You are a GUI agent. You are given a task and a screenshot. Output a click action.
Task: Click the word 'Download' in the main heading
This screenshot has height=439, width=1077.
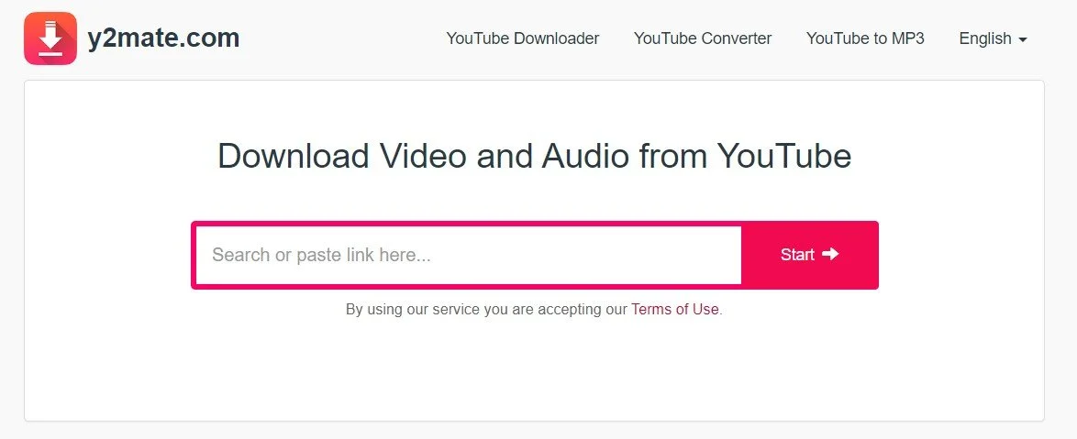(x=294, y=156)
